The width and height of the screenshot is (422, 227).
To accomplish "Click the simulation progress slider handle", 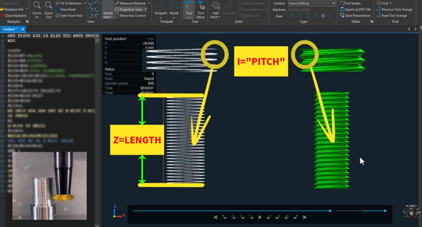I will tap(330, 211).
